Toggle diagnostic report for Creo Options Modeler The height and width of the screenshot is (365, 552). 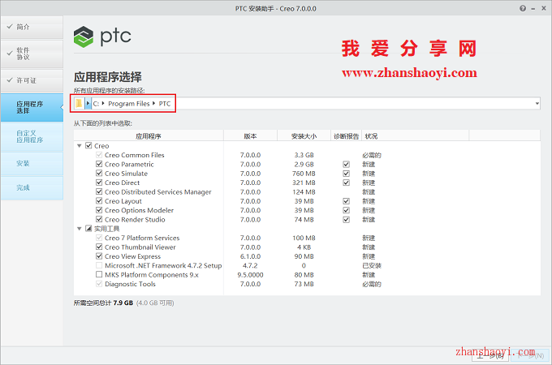pos(347,210)
